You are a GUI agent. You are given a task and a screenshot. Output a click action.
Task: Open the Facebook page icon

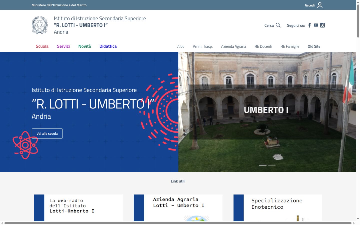pos(309,25)
